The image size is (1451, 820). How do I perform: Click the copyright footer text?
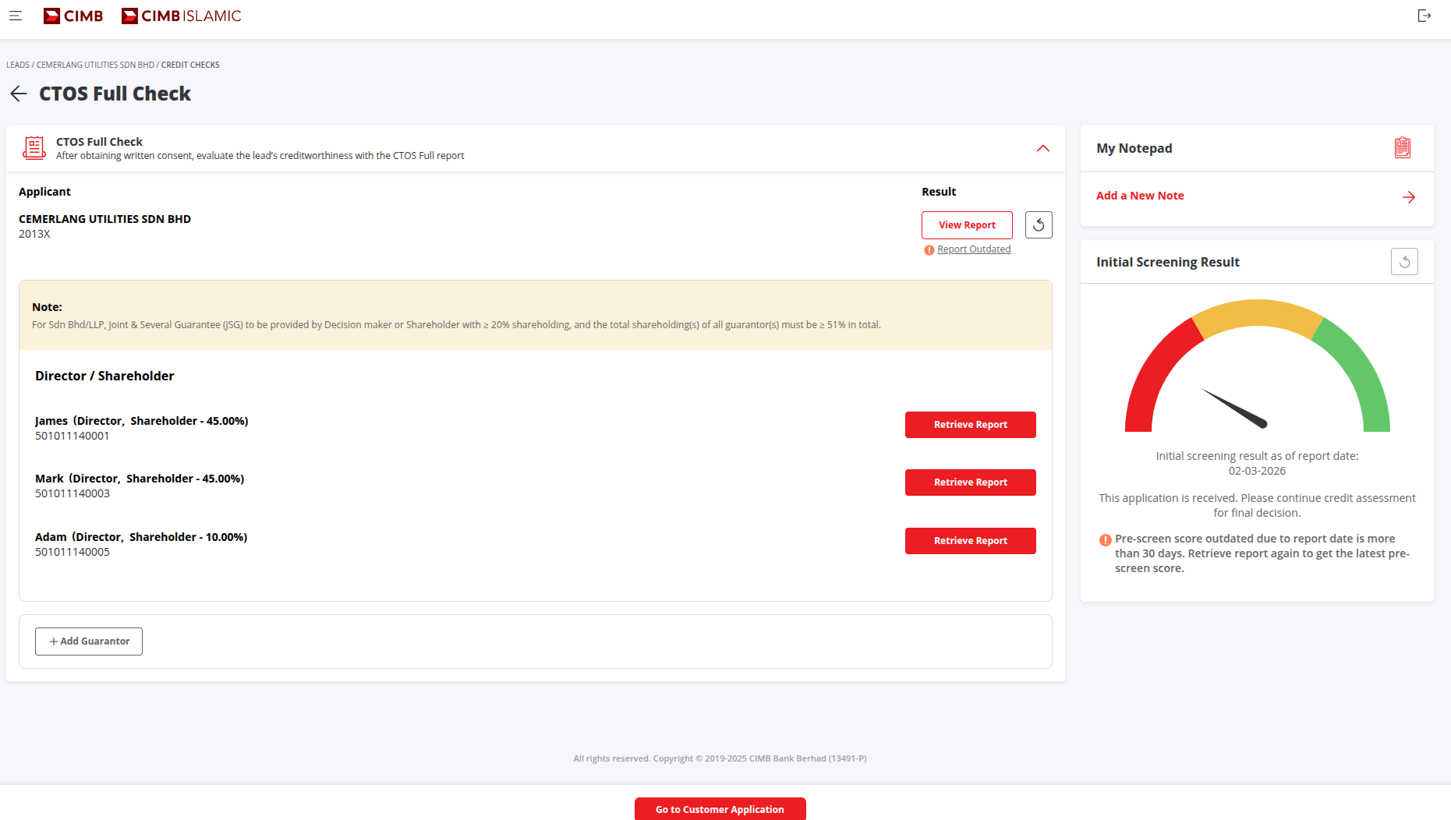click(720, 758)
